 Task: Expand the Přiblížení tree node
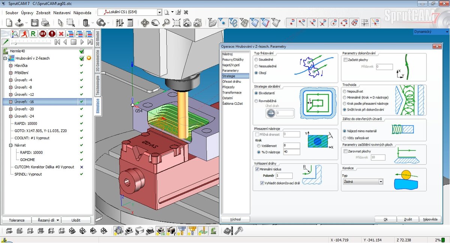pyautogui.click(x=10, y=73)
